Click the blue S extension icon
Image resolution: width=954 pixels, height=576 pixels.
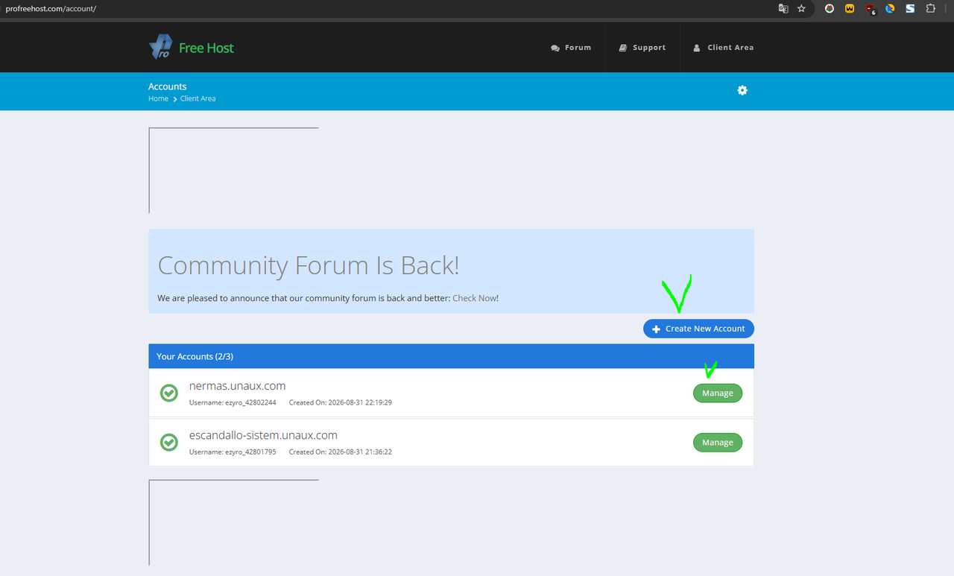[910, 9]
